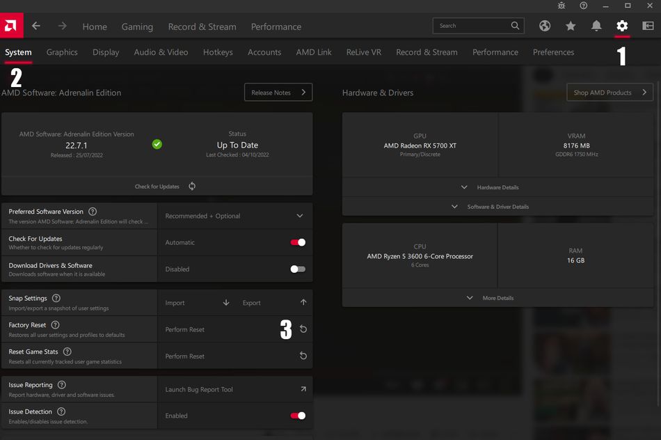661x440 pixels.
Task: Click the VRAM 8176 MB card
Action: [576, 145]
